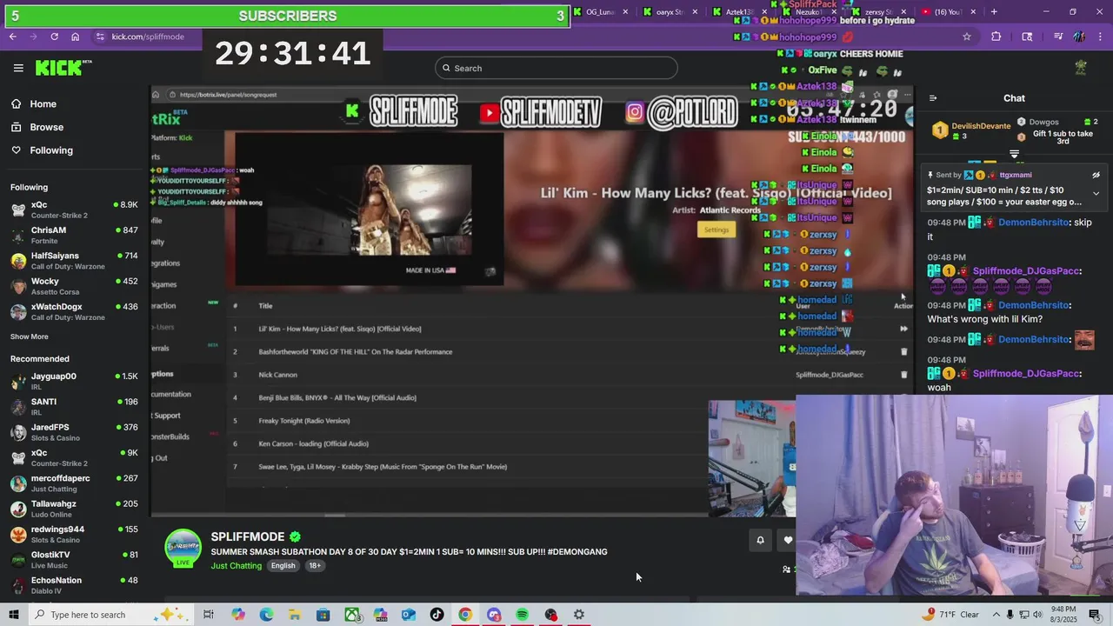Click DevilishDevante in gift leaderboard
The image size is (1113, 626).
click(x=981, y=126)
